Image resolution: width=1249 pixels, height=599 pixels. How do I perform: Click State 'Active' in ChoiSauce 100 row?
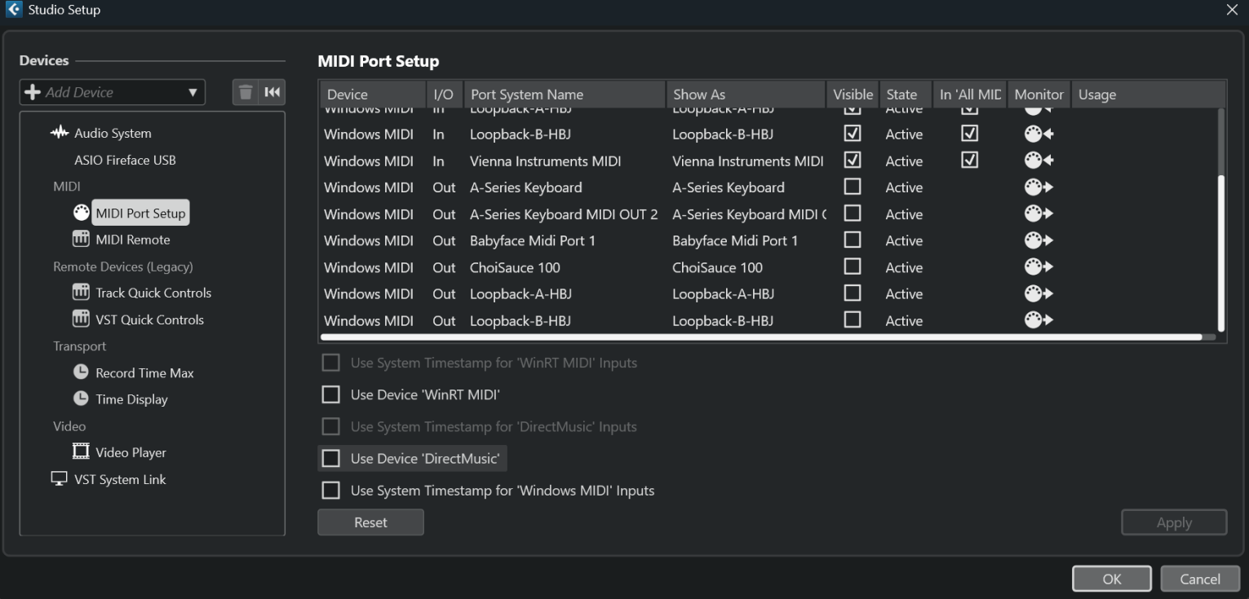pos(904,267)
